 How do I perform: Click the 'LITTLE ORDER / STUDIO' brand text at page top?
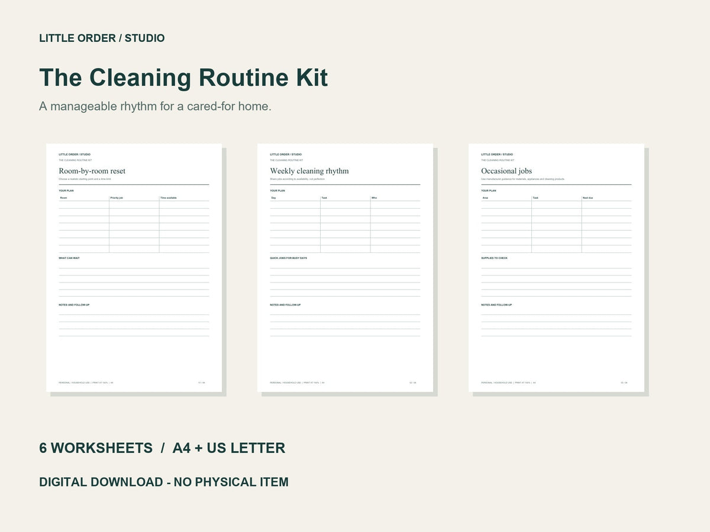102,38
